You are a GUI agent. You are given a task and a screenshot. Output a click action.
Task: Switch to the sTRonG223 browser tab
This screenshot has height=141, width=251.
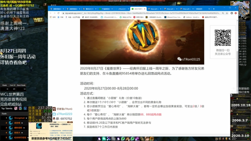point(121,9)
